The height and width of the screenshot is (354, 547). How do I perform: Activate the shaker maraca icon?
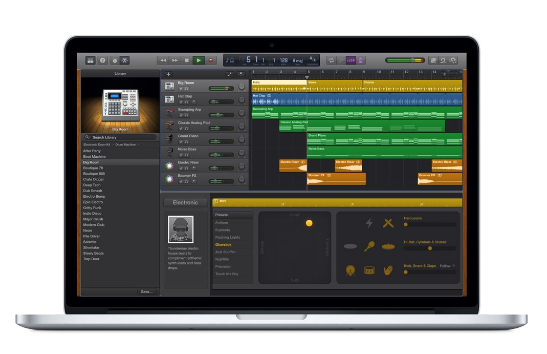(x=369, y=246)
